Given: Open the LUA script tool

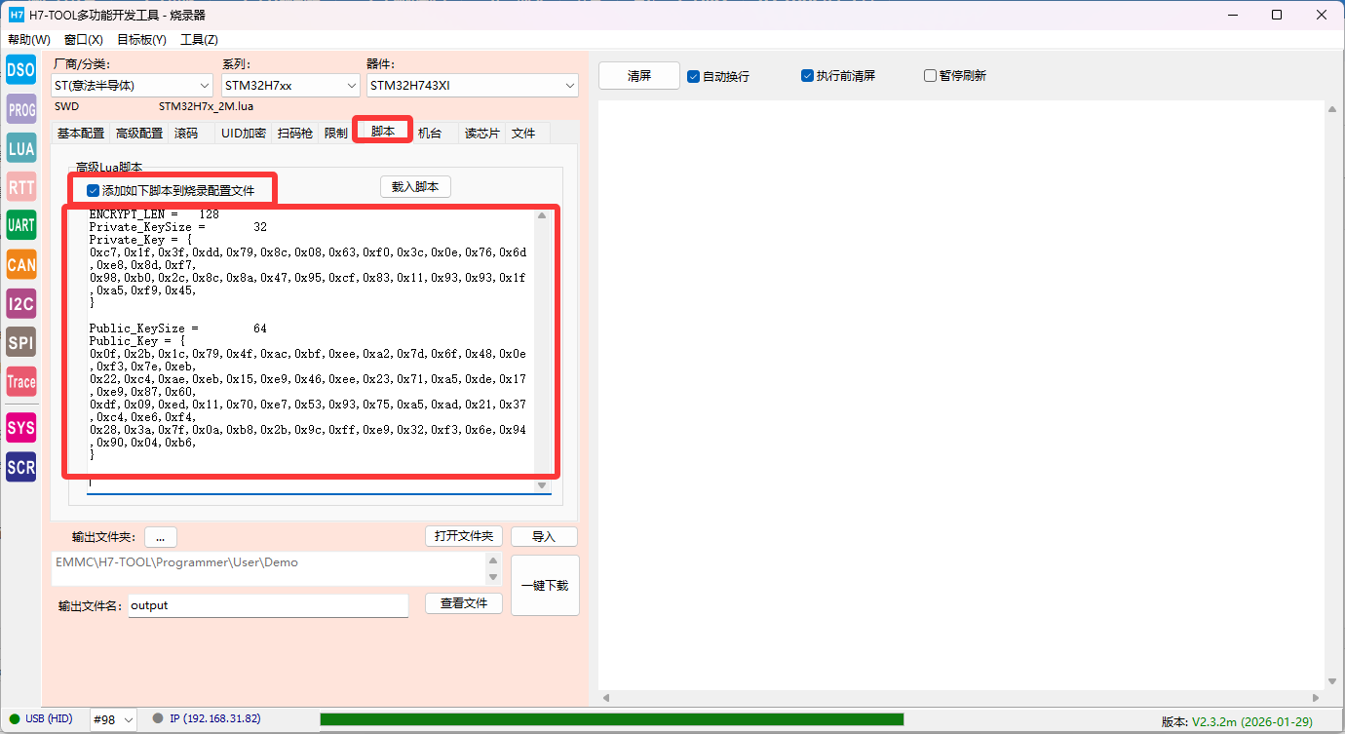Looking at the screenshot, I should click(21, 148).
